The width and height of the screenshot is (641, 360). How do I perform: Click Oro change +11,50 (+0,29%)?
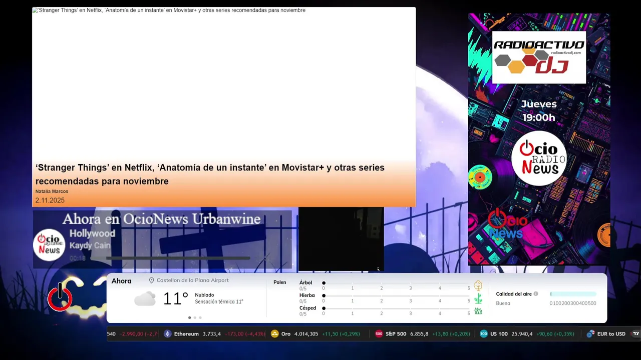(341, 334)
